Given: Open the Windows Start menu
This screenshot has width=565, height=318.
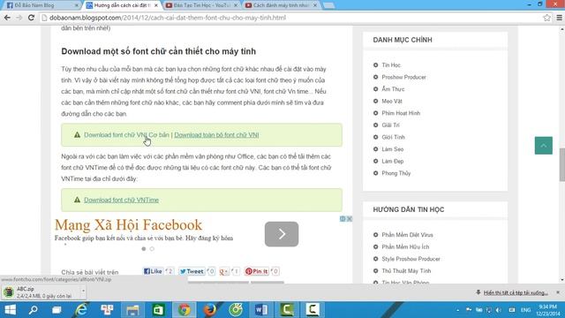Looking at the screenshot, I should pyautogui.click(x=10, y=310).
